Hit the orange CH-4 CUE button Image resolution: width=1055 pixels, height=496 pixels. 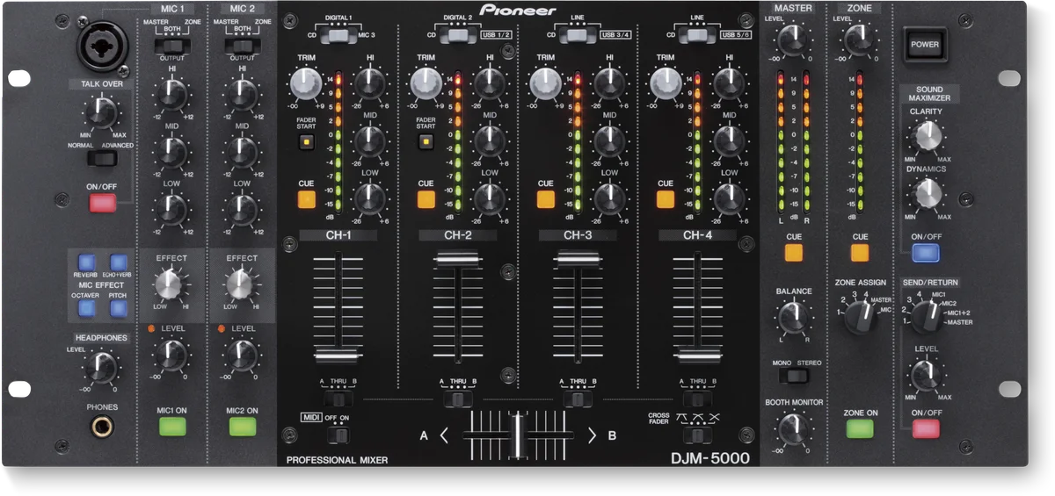[666, 198]
